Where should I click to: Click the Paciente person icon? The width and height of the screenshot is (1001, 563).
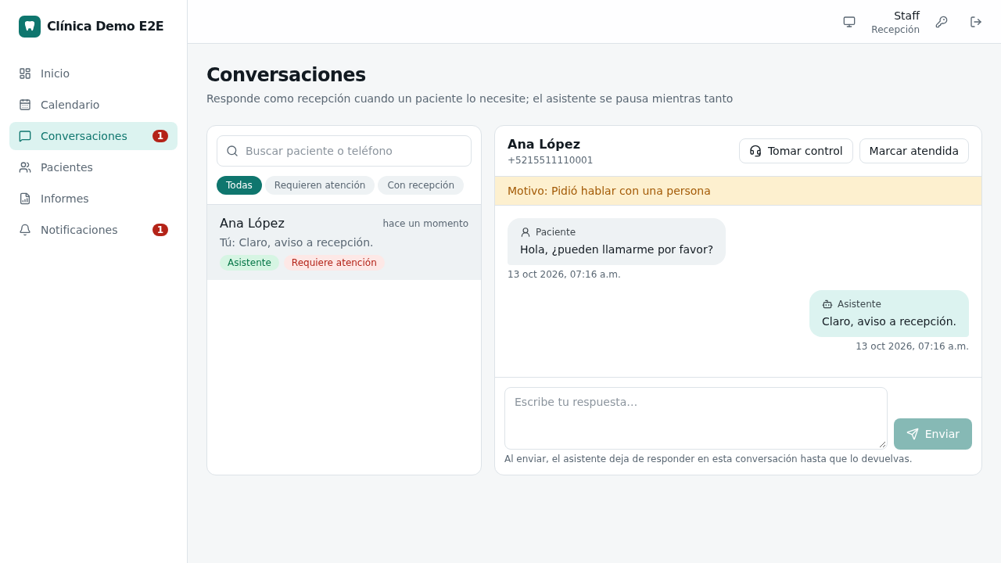[526, 232]
